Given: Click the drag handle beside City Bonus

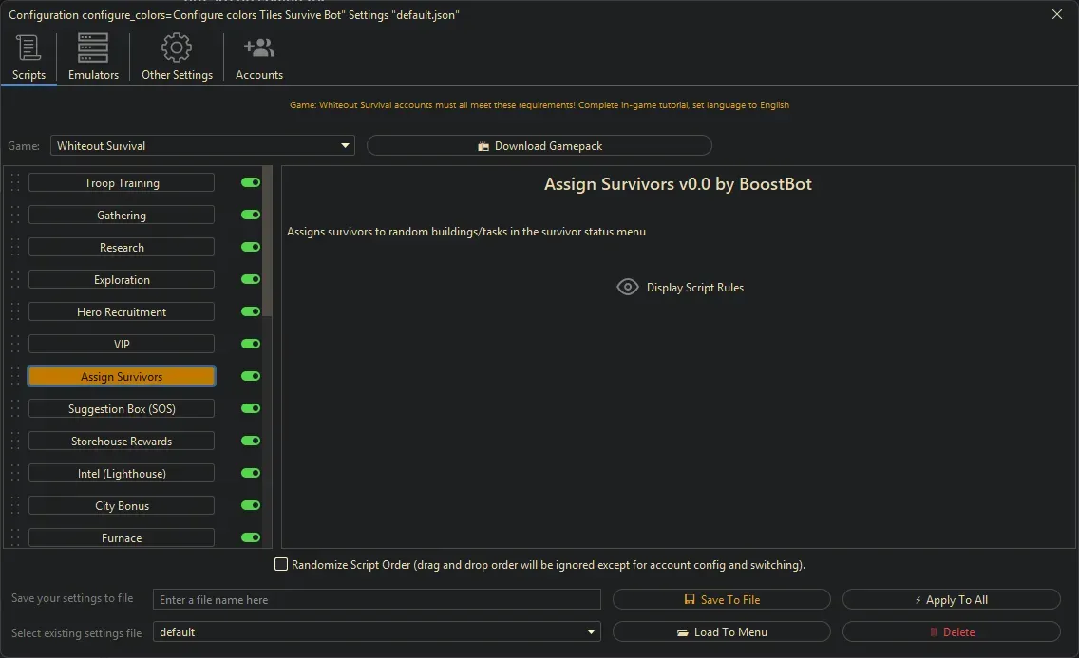Looking at the screenshot, I should [15, 506].
